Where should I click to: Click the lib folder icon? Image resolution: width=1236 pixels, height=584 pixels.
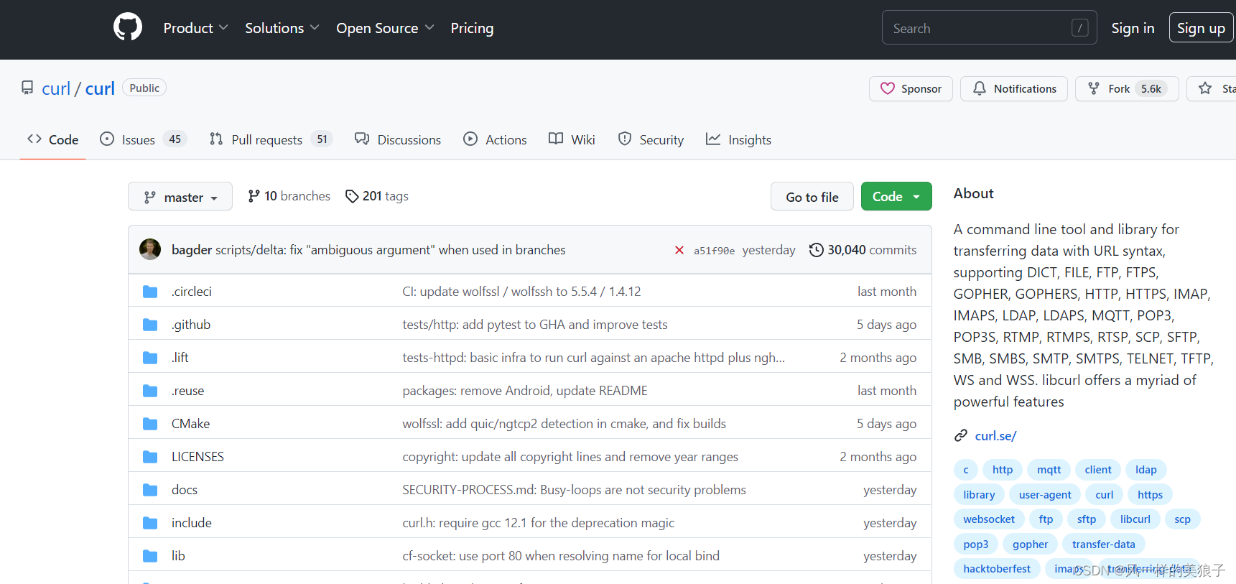[150, 556]
